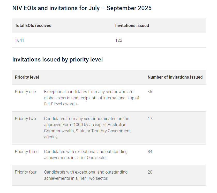Click the 'Priority level' column header
Image resolution: width=217 pixels, height=193 pixels.
click(x=27, y=77)
